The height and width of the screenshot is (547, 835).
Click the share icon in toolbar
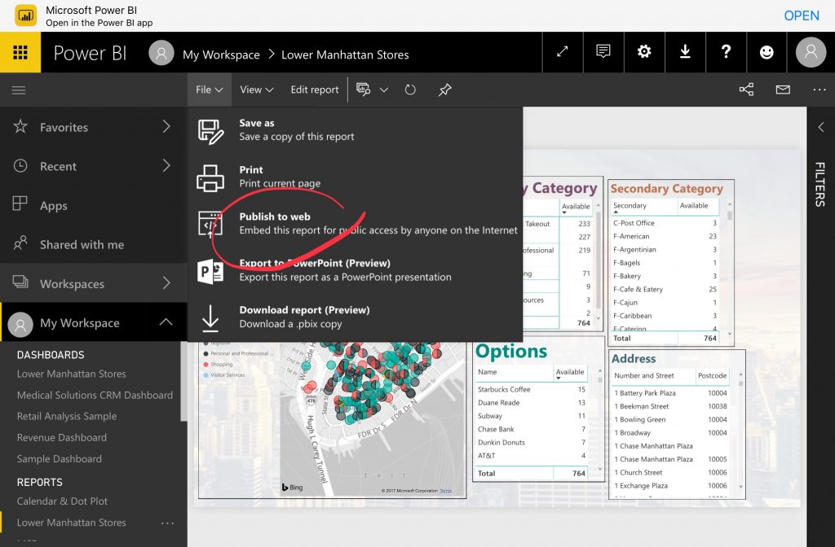click(x=746, y=90)
